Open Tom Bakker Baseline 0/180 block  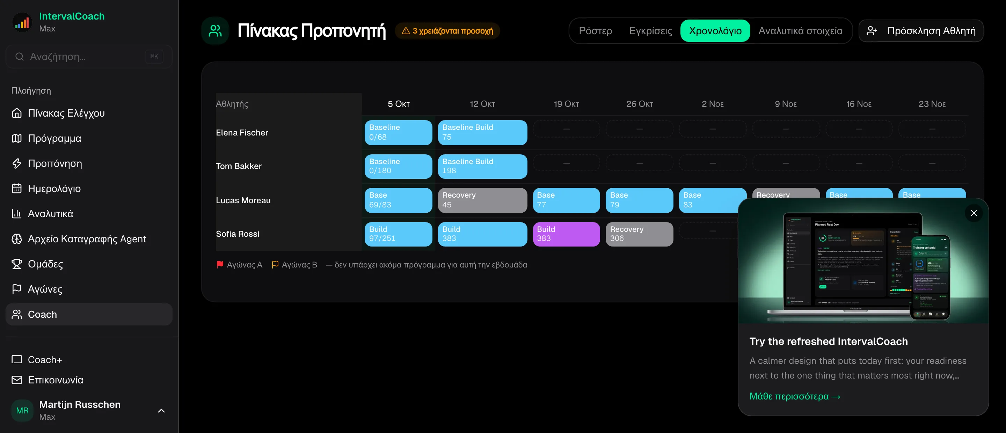pos(398,166)
